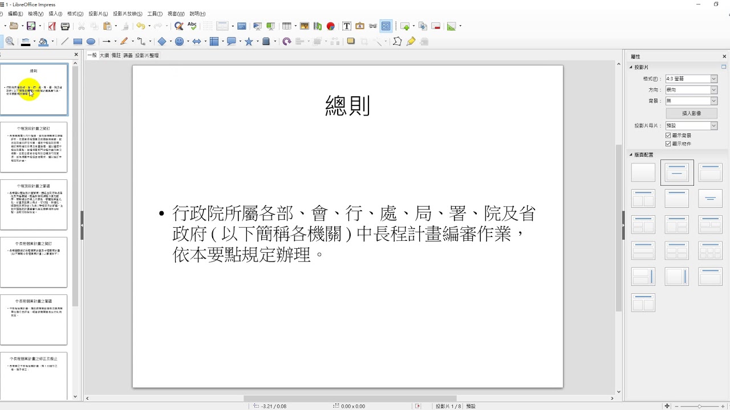Select the star shapes tool

(249, 42)
